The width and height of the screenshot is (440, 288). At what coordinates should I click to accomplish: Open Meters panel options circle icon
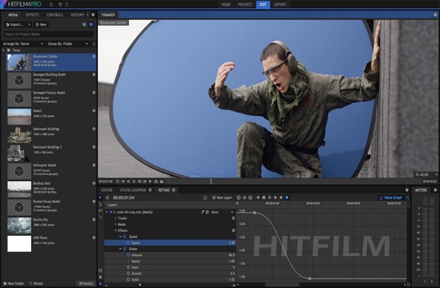(x=435, y=190)
